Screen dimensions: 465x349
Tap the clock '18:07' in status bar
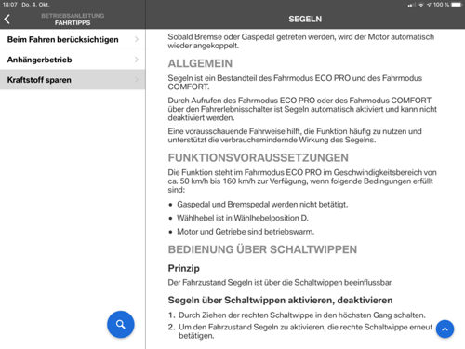(10, 5)
